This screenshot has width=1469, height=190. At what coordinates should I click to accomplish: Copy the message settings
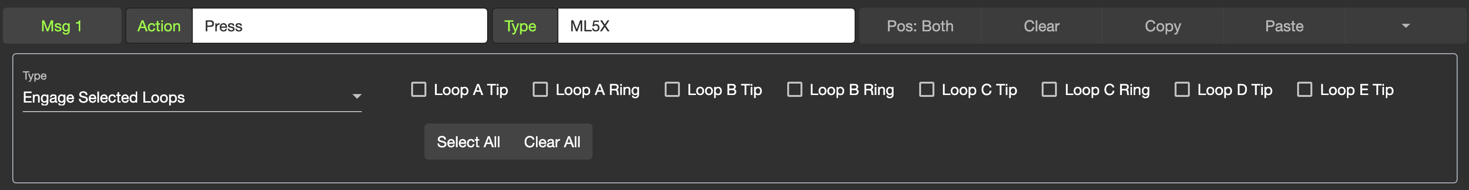click(1163, 26)
